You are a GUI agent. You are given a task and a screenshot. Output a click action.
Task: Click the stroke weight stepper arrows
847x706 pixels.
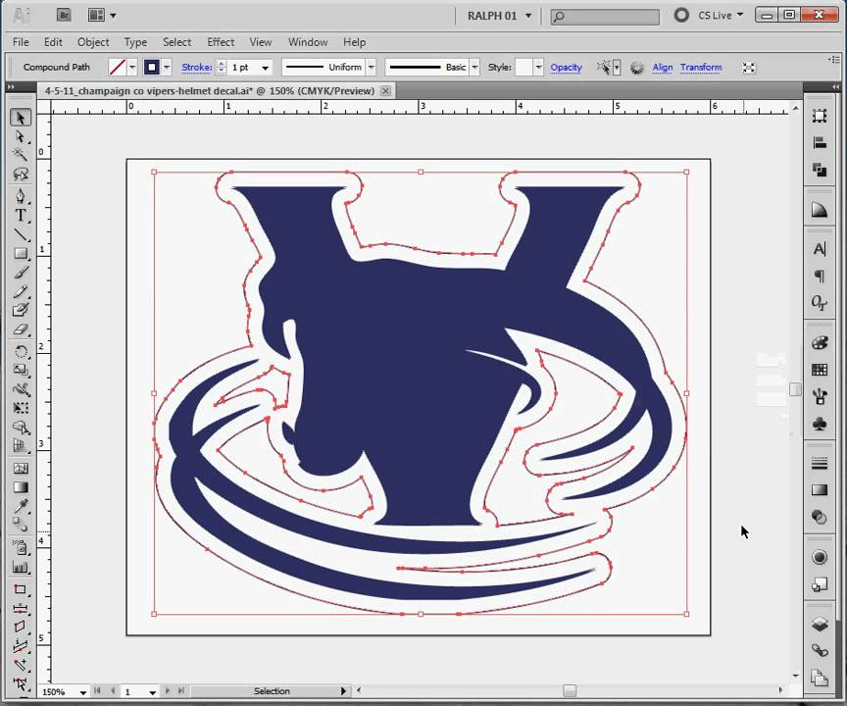[x=221, y=68]
